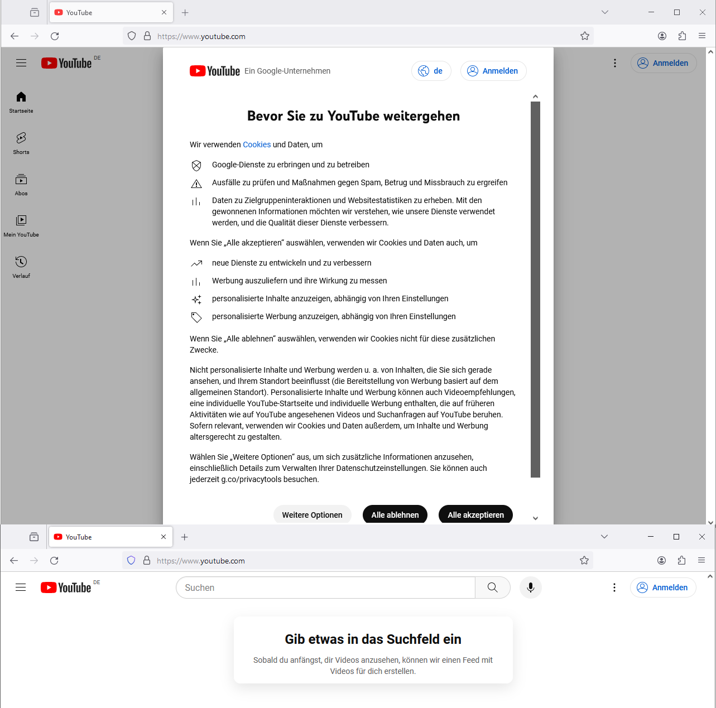
Task: Follow the Cookies link in the dialog
Action: [x=257, y=145]
